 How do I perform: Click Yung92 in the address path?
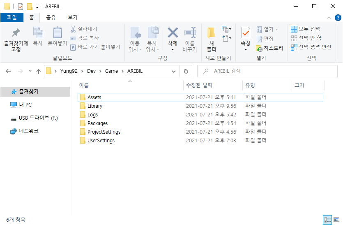(x=69, y=71)
